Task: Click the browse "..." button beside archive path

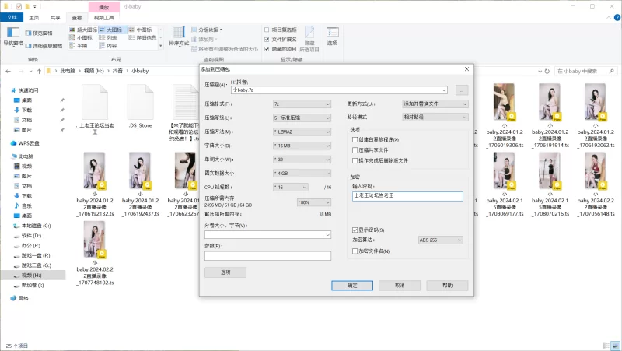Action: tap(462, 90)
